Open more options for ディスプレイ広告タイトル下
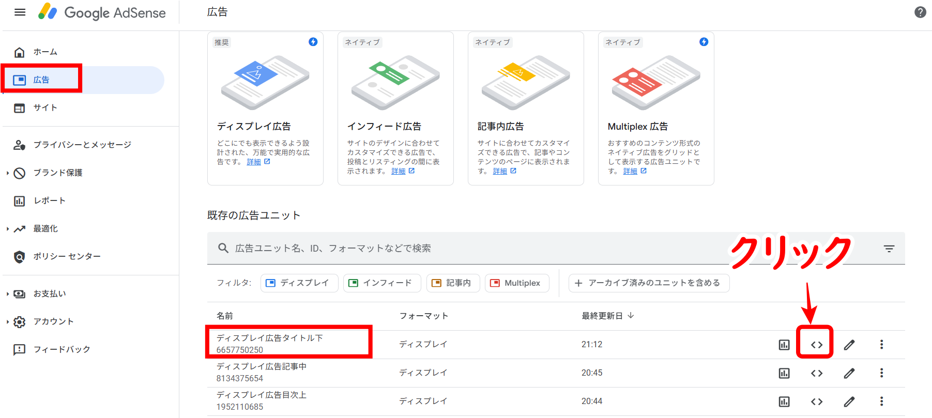The width and height of the screenshot is (932, 418). (881, 345)
